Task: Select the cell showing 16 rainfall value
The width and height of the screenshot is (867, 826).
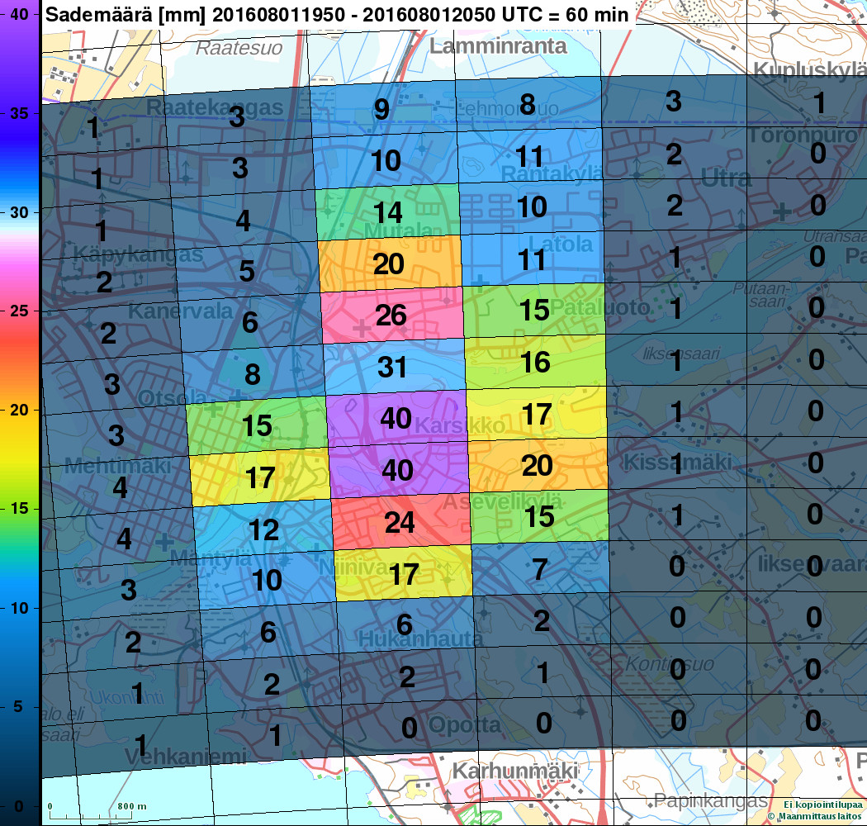Action: pyautogui.click(x=535, y=362)
